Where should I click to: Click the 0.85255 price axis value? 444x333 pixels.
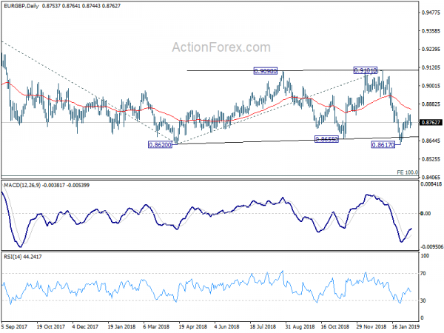pos(431,159)
